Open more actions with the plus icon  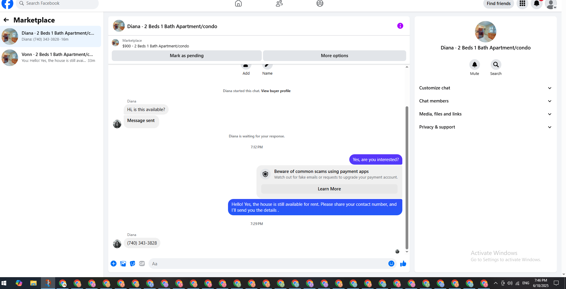(114, 264)
